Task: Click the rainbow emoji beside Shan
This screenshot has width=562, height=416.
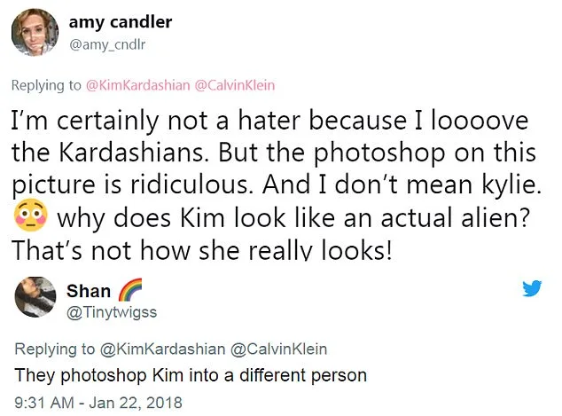Action: 129,290
